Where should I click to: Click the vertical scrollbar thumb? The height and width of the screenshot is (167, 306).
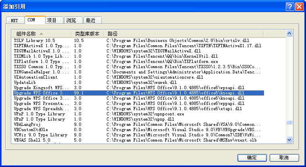click(x=289, y=122)
